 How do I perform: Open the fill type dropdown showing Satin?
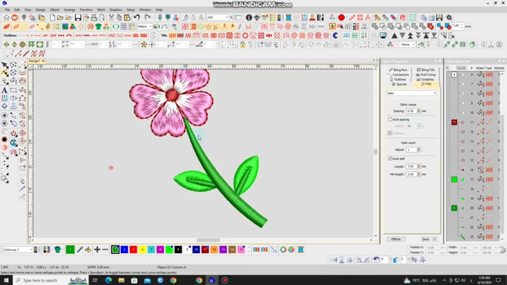[x=412, y=93]
